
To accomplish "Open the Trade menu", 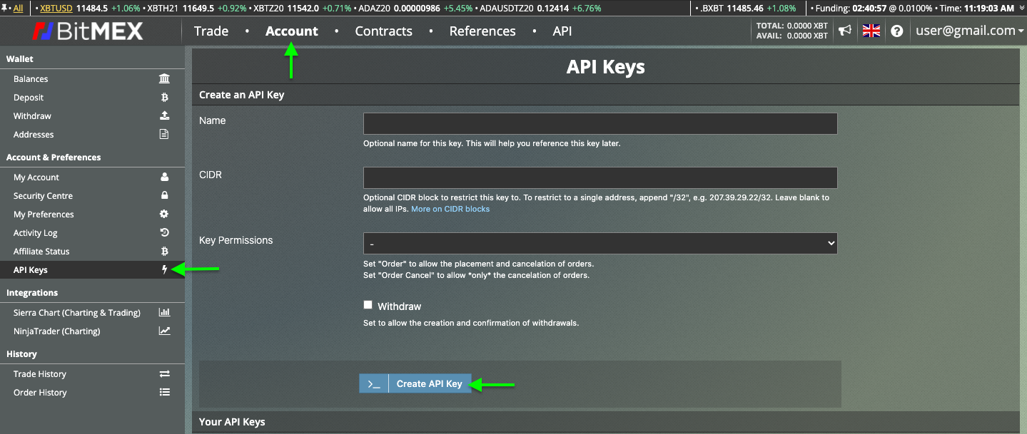I will point(211,31).
